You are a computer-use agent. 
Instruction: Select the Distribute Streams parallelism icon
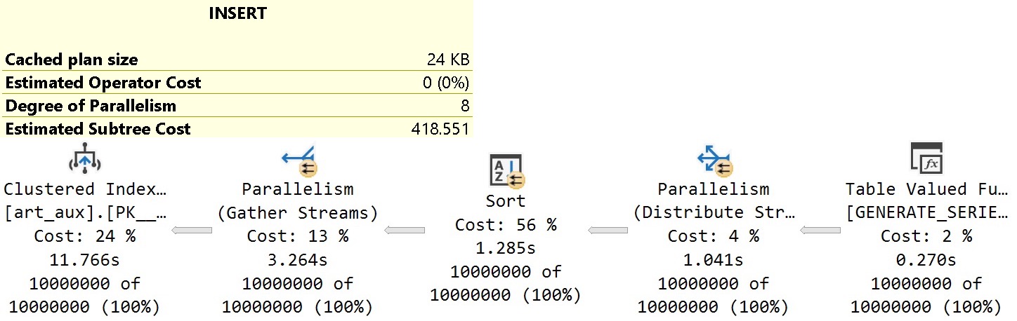(x=714, y=160)
